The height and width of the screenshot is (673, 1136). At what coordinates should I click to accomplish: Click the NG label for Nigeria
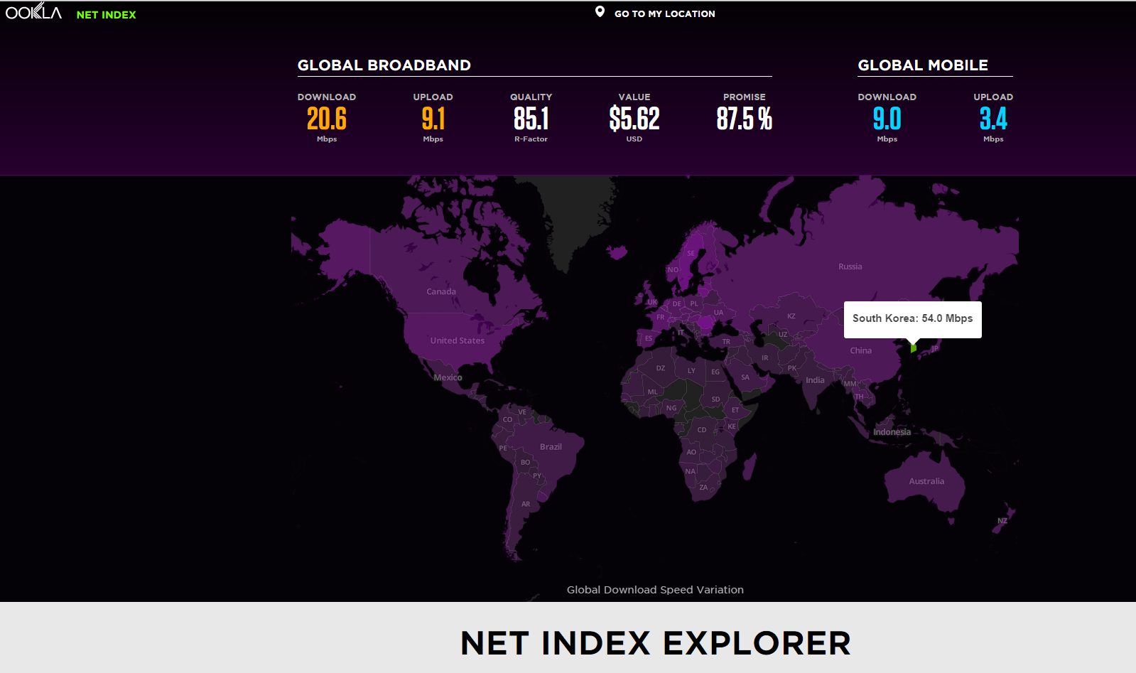pos(671,409)
